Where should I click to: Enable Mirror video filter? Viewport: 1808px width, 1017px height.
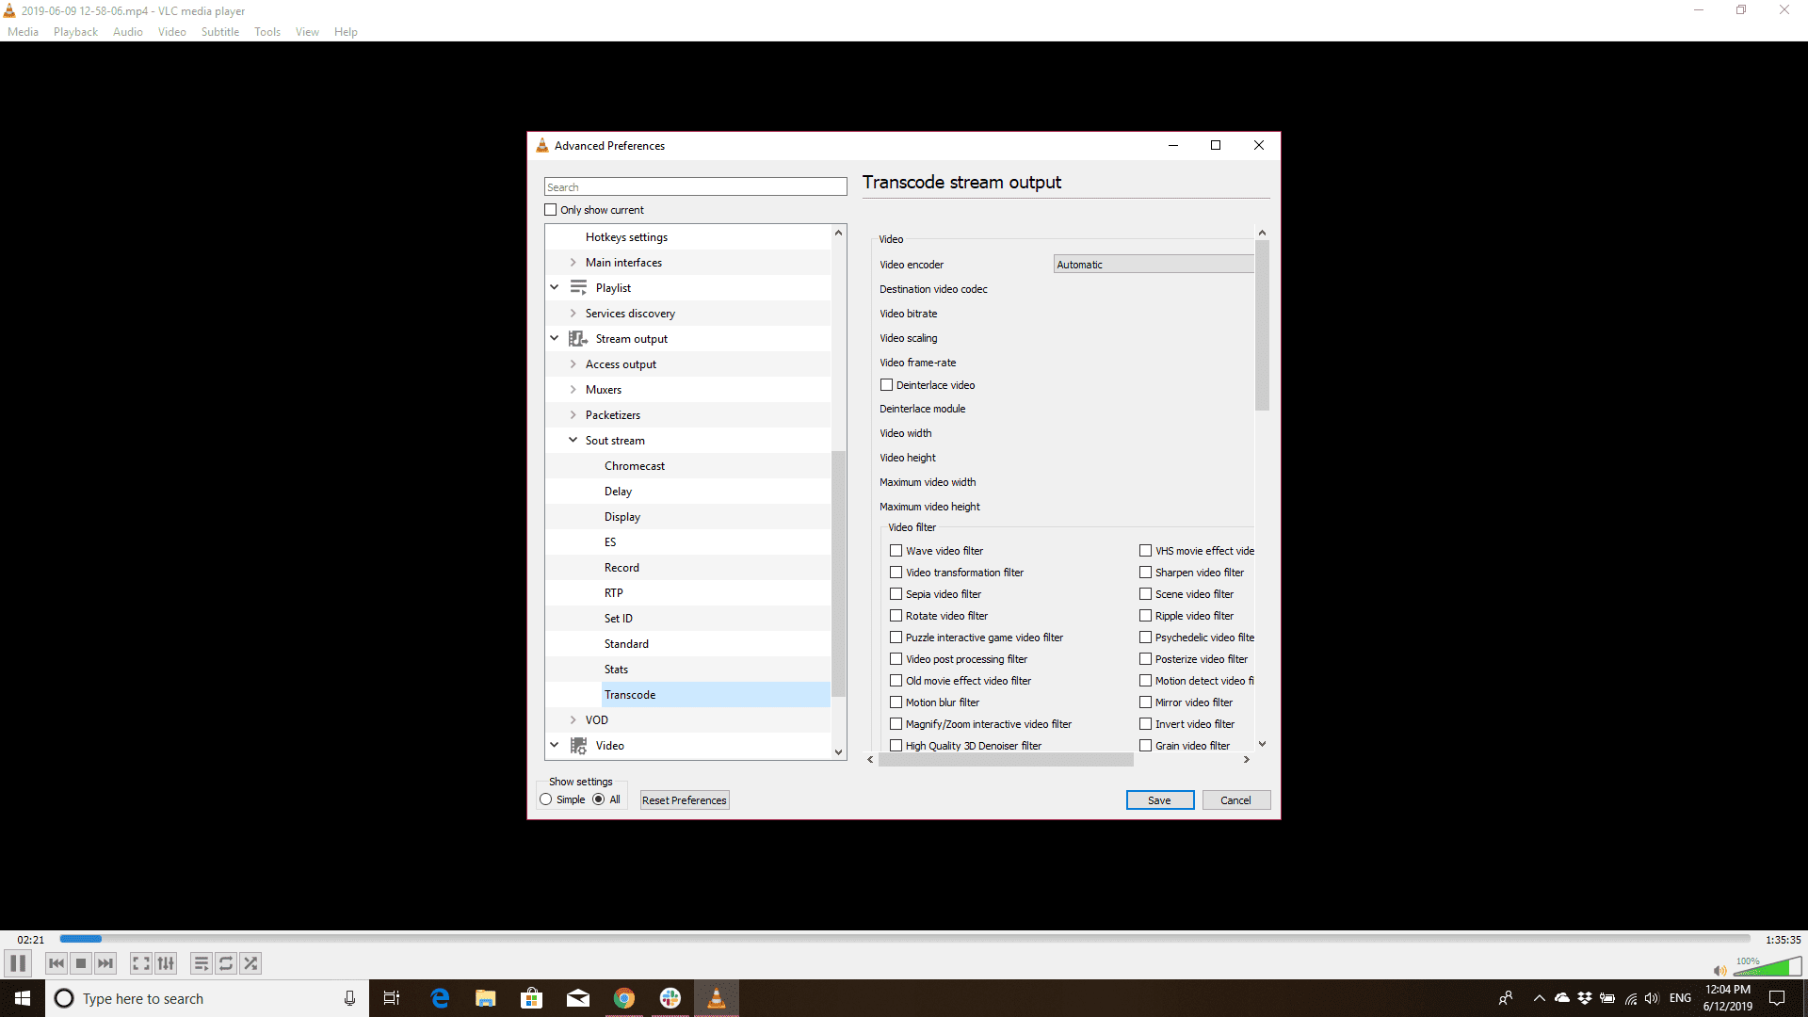[1145, 702]
